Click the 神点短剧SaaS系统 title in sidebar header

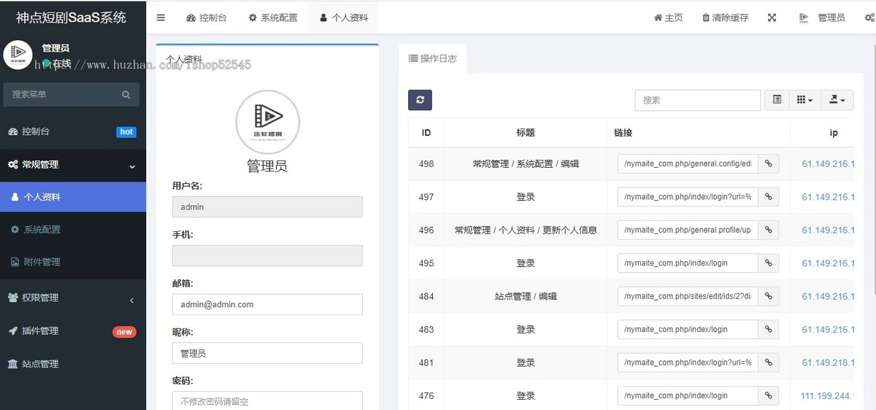[x=72, y=18]
